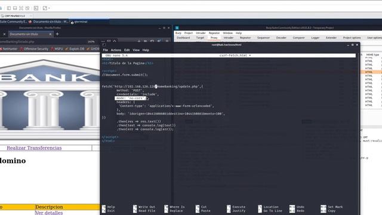Switch to Documento sin título Firefox taskbar entry
Image resolution: width=382 pixels, height=215 pixels.
click(48, 21)
